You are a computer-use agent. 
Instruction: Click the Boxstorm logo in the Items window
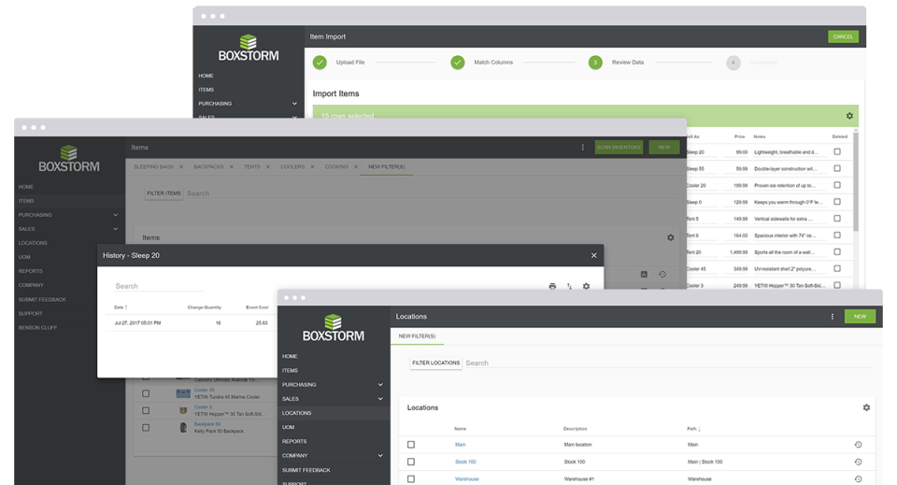coord(68,159)
